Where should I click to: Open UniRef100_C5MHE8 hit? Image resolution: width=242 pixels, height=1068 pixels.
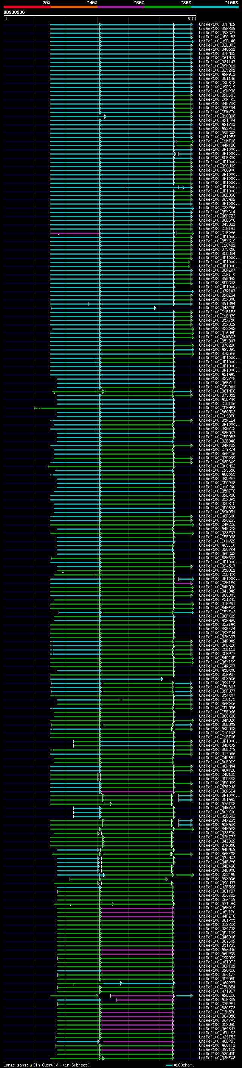(217, 408)
